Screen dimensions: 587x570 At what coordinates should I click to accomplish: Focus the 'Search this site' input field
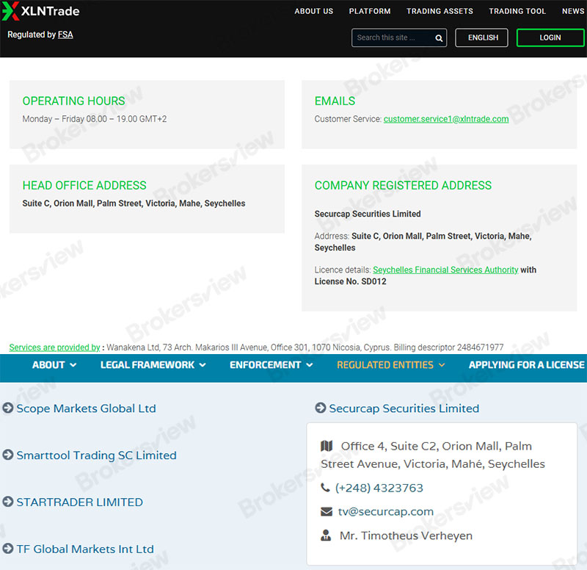[x=393, y=38]
